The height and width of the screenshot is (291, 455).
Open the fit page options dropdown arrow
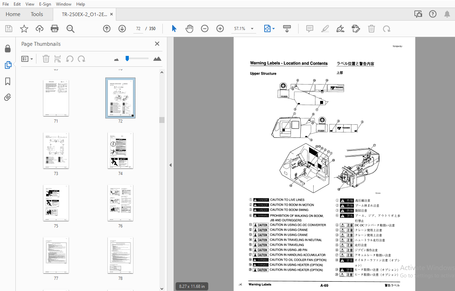point(274,29)
